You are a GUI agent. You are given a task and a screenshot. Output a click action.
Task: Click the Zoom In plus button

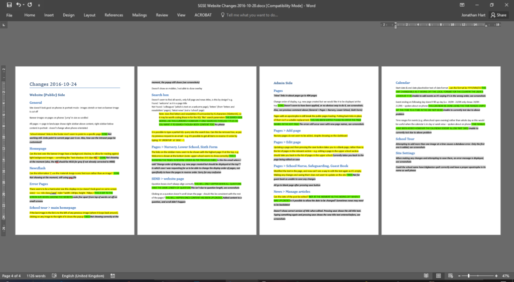(x=496, y=276)
